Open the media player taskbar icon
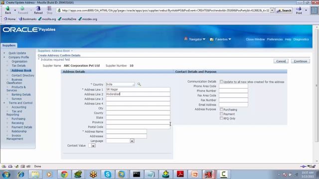The width and height of the screenshot is (319, 179). pos(49,175)
